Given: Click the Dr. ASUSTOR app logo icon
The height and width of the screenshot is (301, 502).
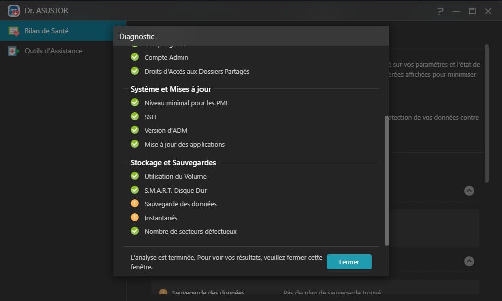Looking at the screenshot, I should [14, 11].
